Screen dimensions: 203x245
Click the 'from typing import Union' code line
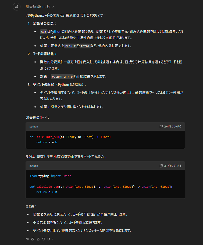50,176
